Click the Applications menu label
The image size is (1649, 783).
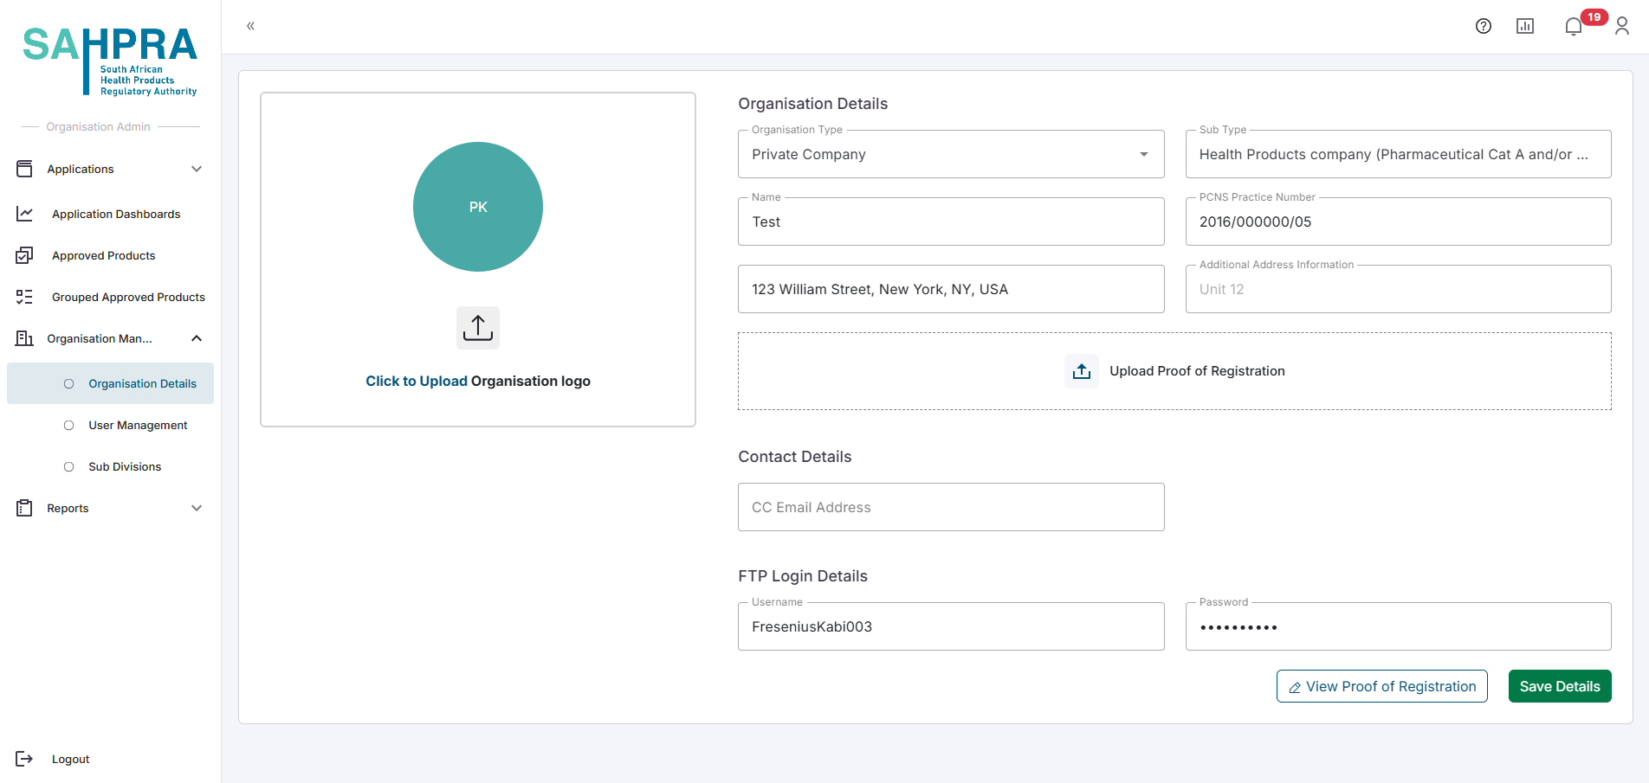81,169
